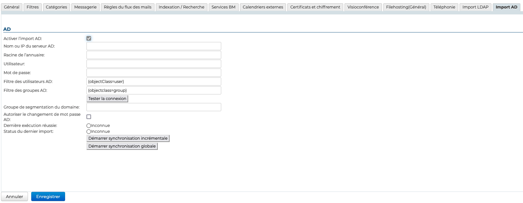The width and height of the screenshot is (523, 203).
Task: Click the Filtre des utilisateurs AD field
Action: point(154,82)
